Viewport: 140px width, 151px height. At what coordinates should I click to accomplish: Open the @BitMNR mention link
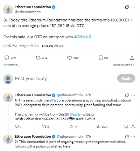83,37
